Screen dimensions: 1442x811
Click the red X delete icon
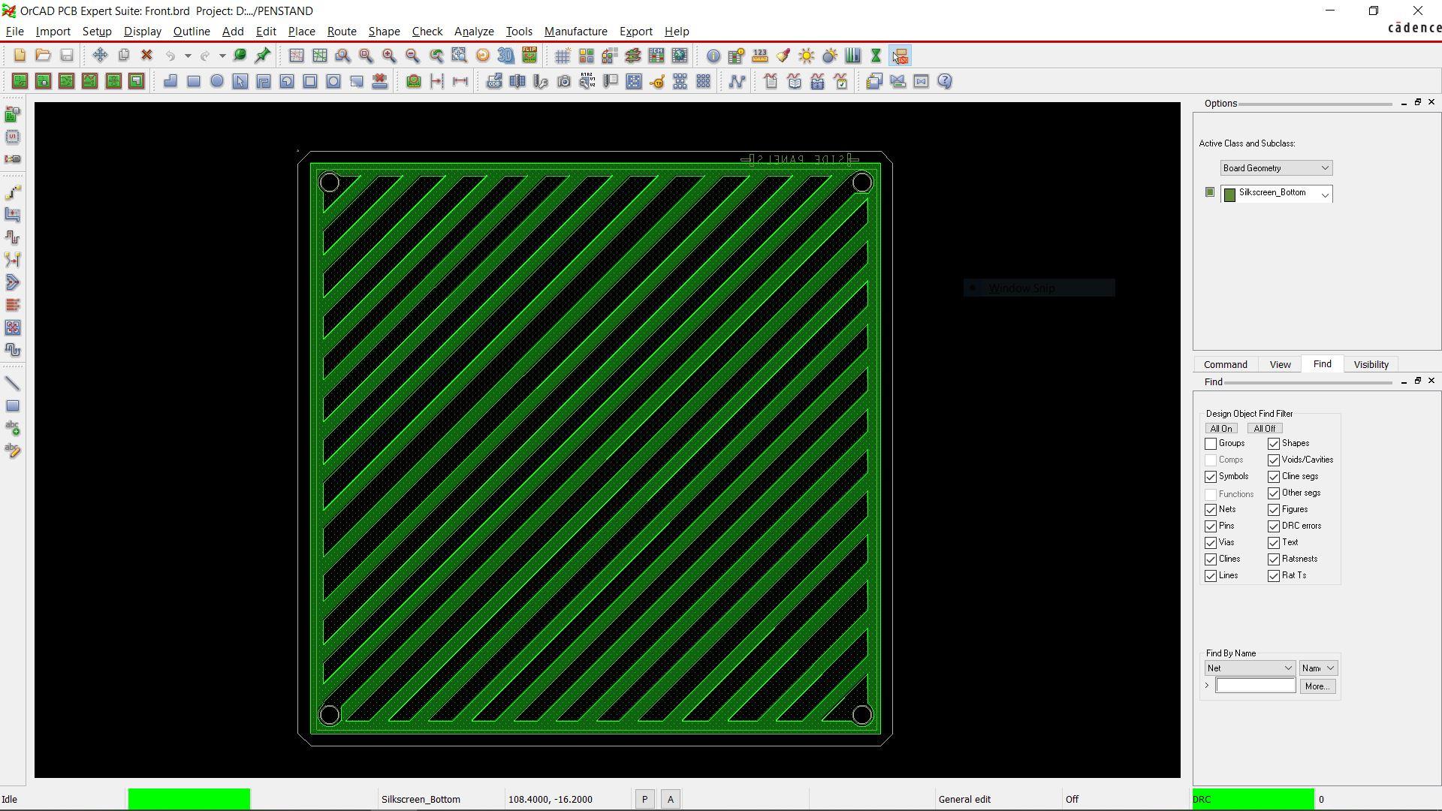coord(147,56)
